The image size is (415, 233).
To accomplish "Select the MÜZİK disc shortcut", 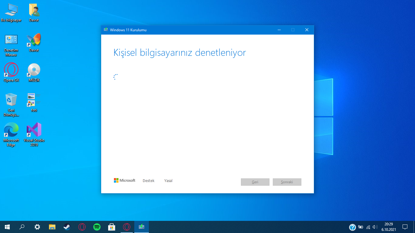I will tap(34, 73).
